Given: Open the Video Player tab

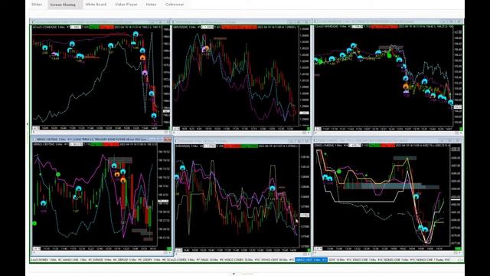Looking at the screenshot, I should [126, 5].
